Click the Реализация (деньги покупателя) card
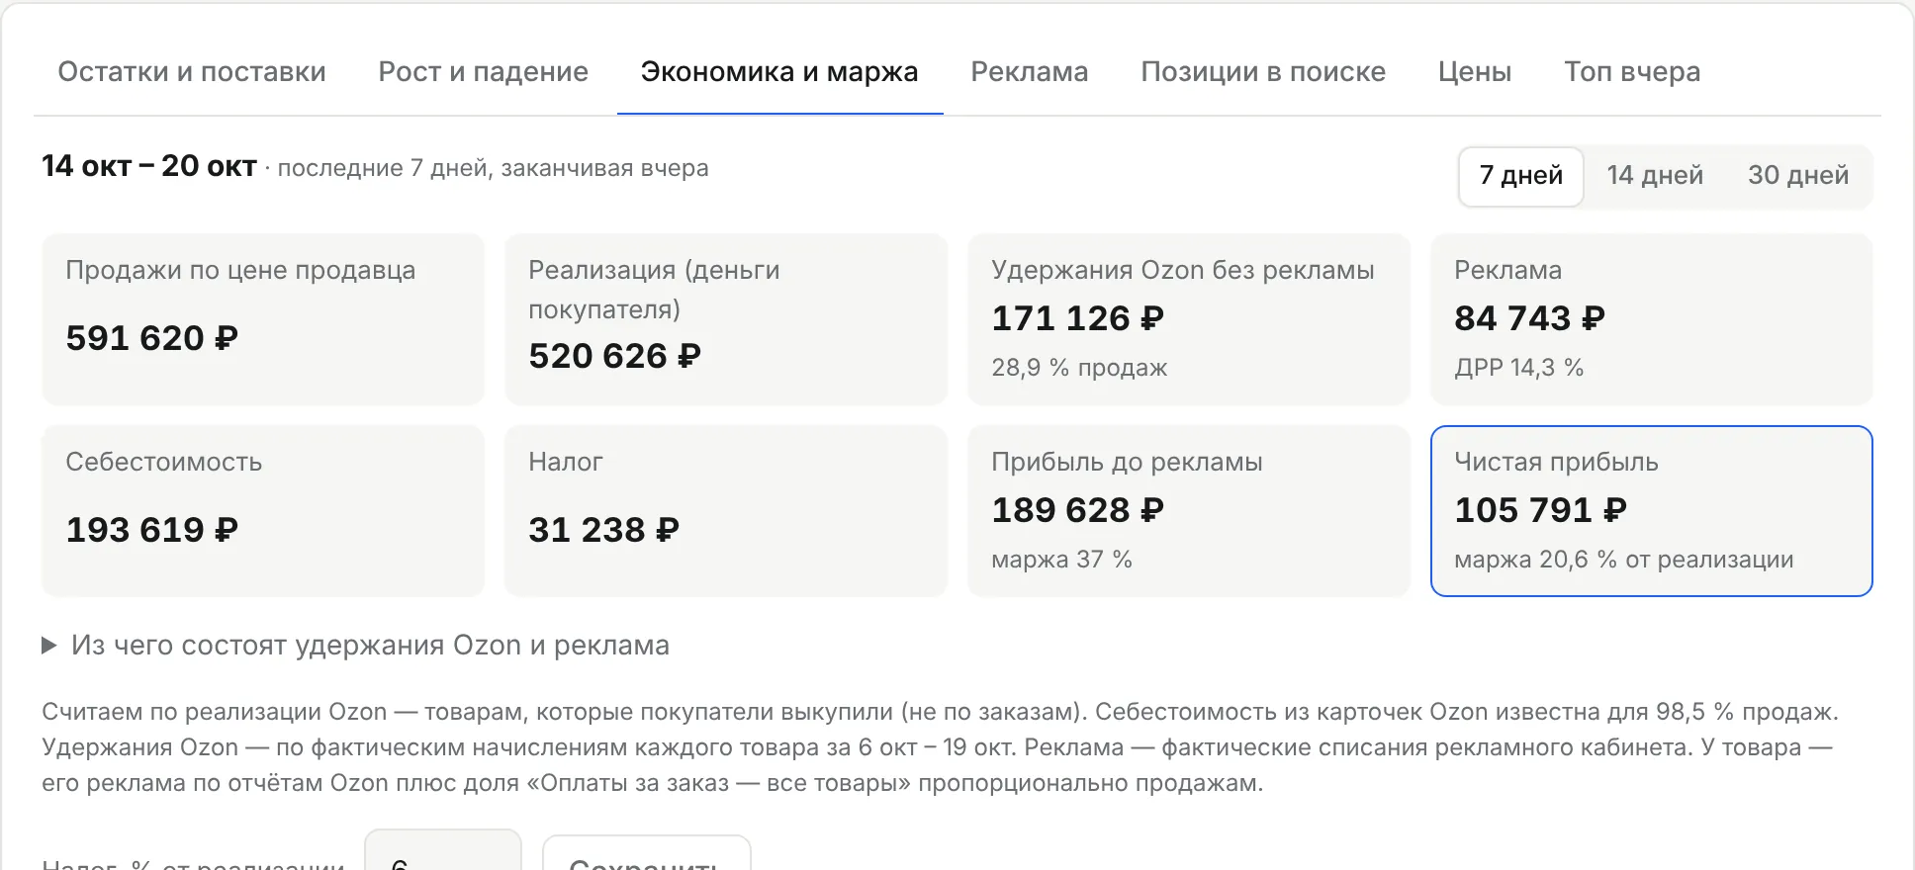The height and width of the screenshot is (870, 1915). (726, 319)
